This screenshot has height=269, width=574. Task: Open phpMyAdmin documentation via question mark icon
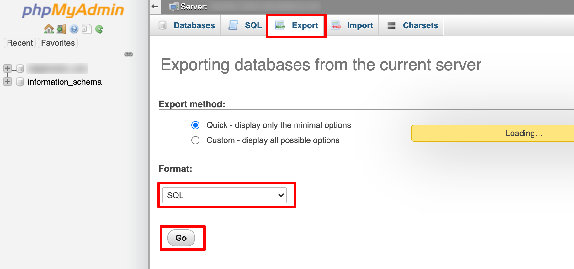pos(74,29)
